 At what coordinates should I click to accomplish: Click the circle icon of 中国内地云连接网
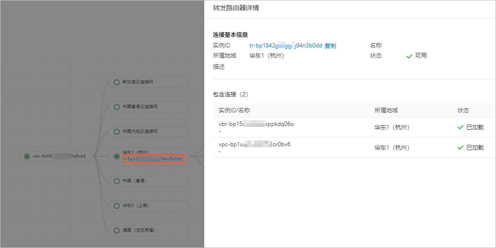click(117, 132)
